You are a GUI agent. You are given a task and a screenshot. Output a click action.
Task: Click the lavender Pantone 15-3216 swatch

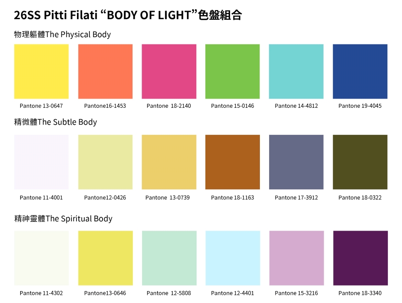click(x=297, y=258)
